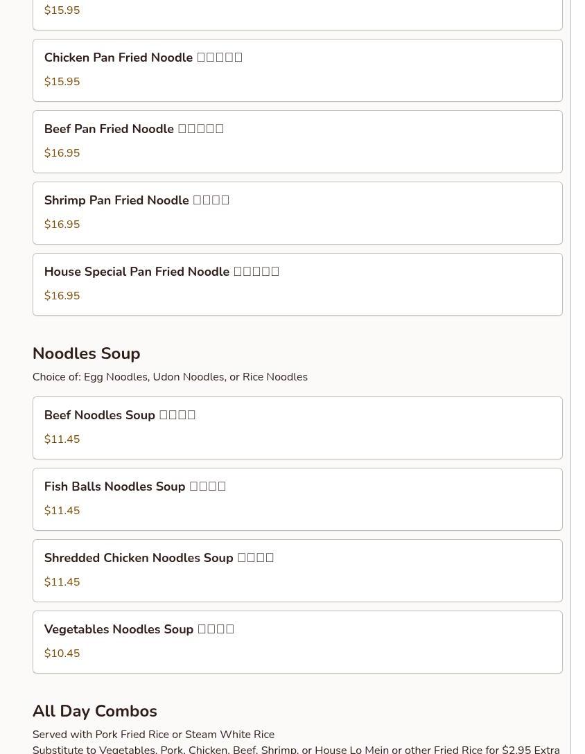This screenshot has width=585, height=754.
Task: Click the All Day Combos section heading
Action: [x=94, y=711]
